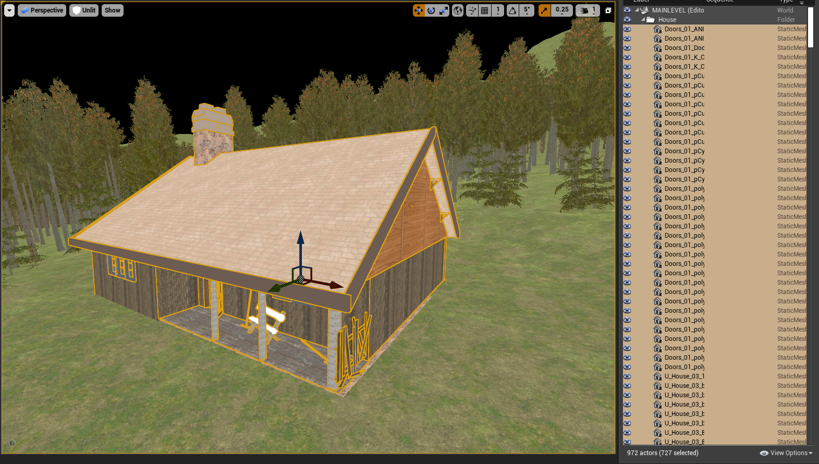
Task: Maximize or restore the viewport
Action: tap(608, 10)
